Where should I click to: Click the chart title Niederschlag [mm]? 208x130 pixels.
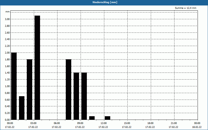105,2
